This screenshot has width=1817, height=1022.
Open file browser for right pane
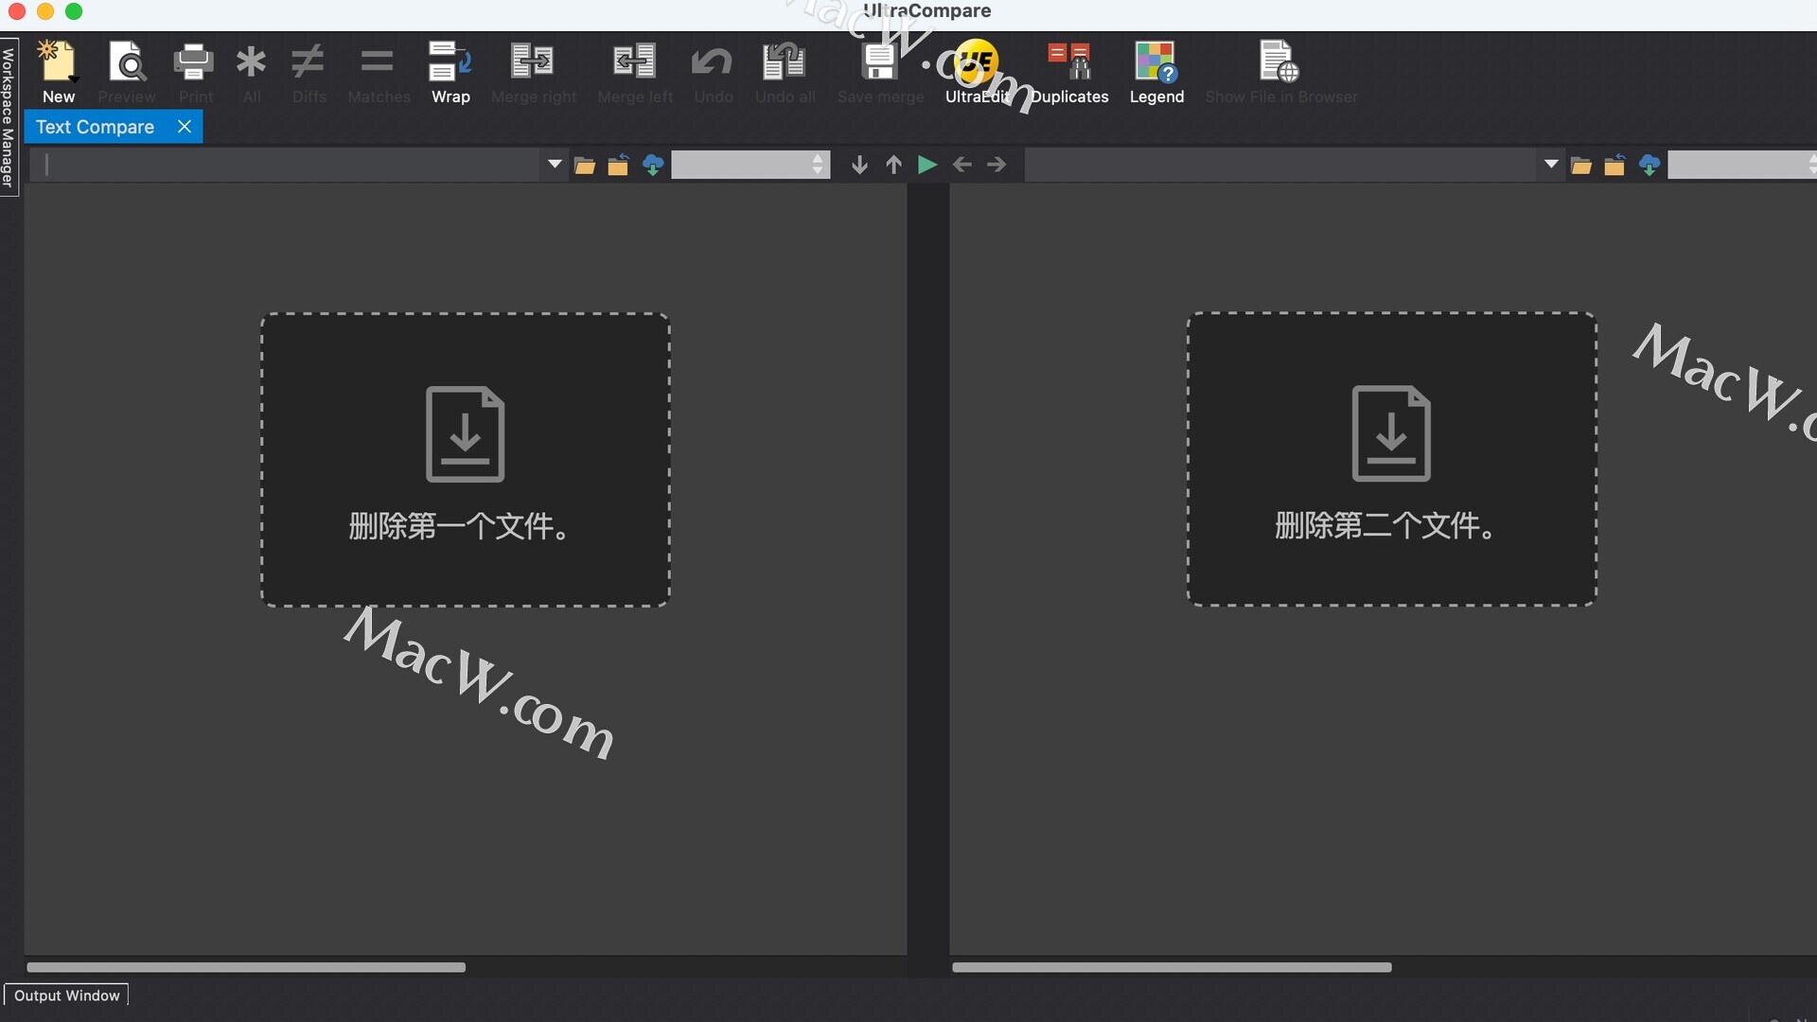[x=1581, y=166]
